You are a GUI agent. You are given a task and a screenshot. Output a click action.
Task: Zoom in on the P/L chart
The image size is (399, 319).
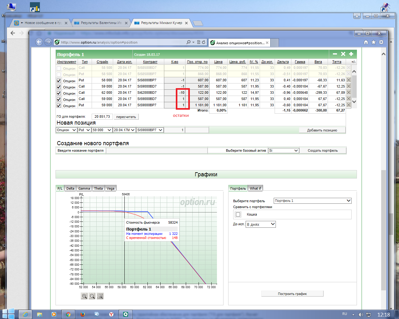point(84,296)
